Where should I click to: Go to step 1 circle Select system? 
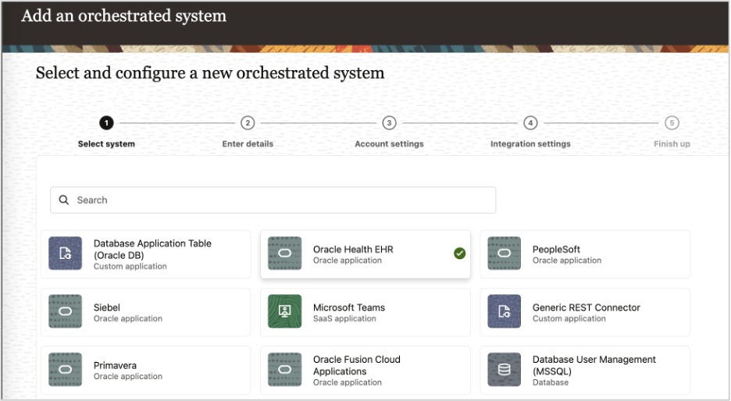(x=106, y=123)
